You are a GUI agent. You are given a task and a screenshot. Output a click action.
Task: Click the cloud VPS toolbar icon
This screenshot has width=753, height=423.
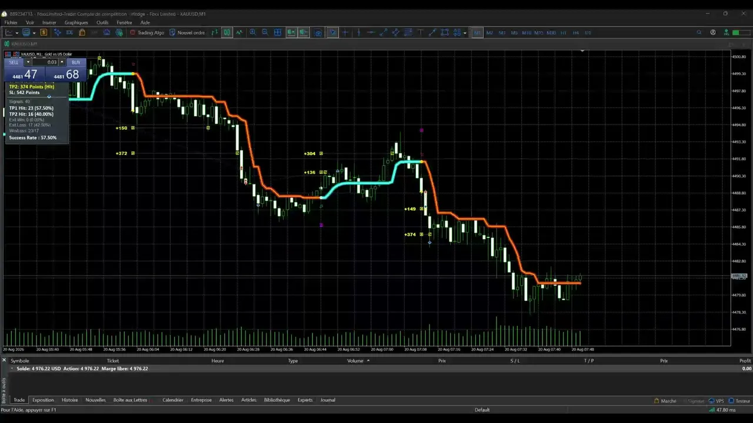106,32
